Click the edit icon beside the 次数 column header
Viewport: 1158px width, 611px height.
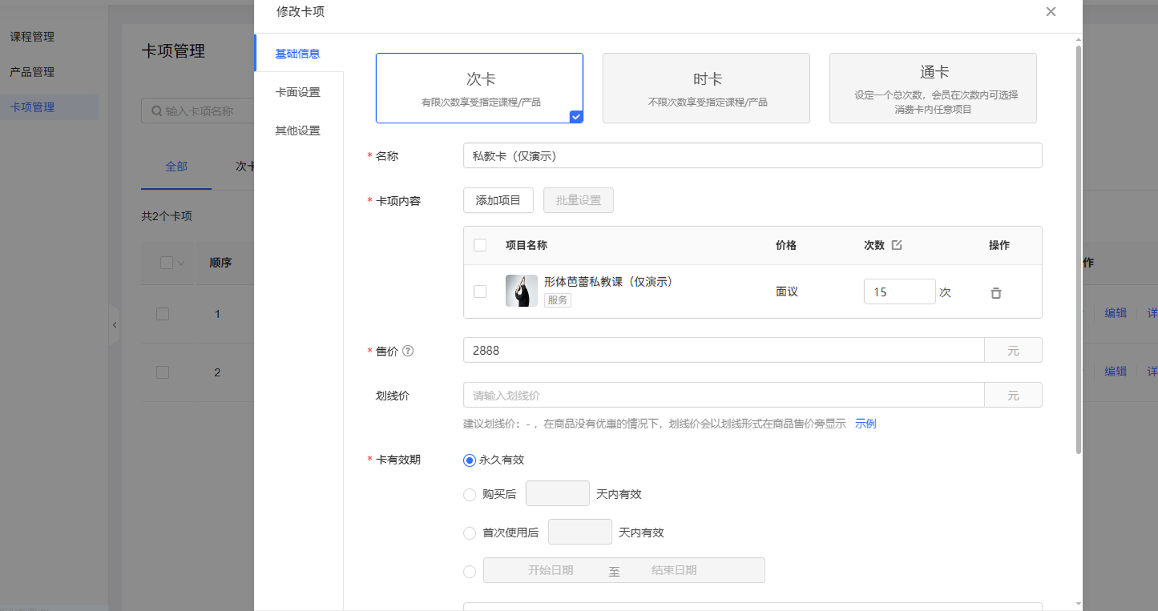(x=896, y=245)
